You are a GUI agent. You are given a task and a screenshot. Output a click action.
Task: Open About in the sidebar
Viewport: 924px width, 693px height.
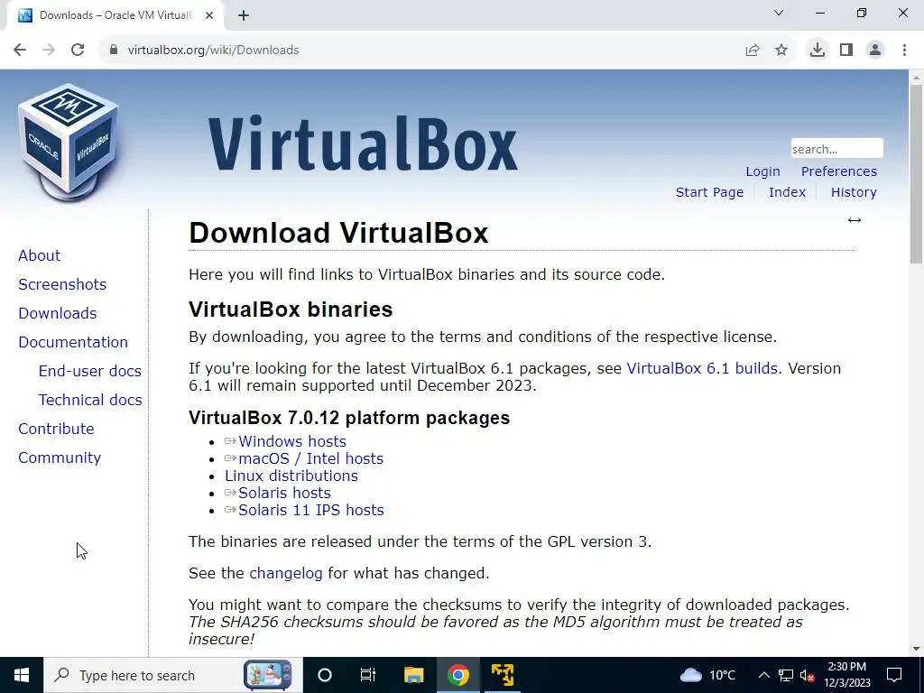(x=39, y=255)
